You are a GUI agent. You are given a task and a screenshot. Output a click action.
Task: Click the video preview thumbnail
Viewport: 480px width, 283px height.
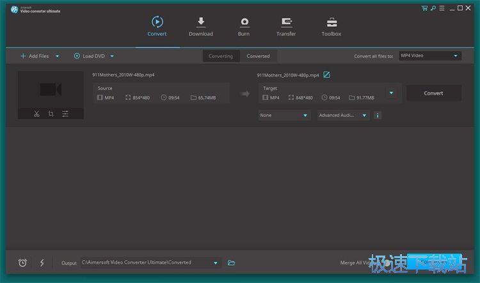(x=51, y=89)
